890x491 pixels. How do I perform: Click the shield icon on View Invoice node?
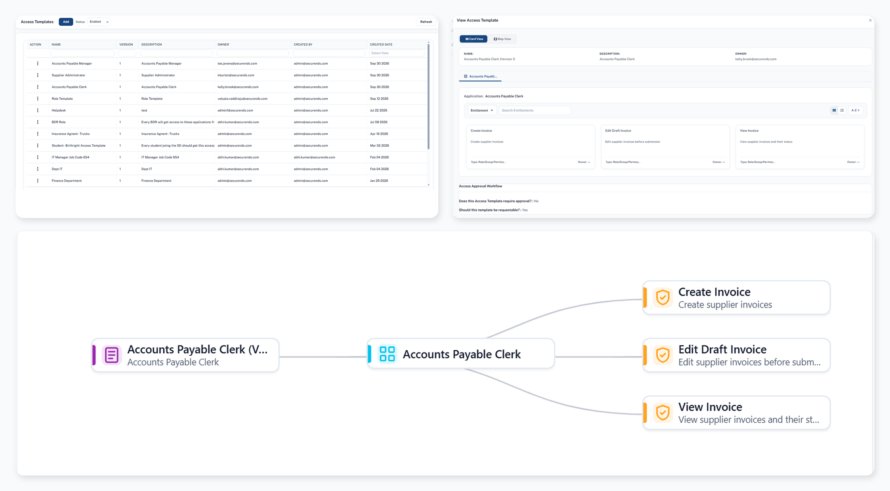tap(663, 413)
